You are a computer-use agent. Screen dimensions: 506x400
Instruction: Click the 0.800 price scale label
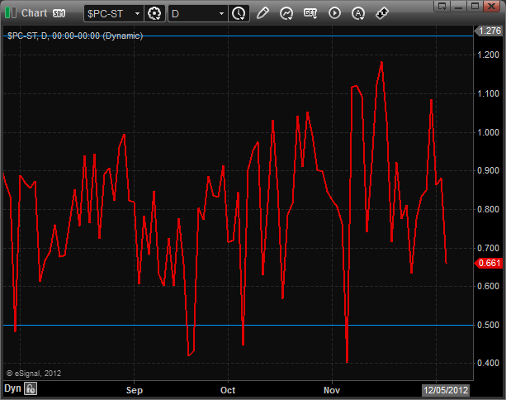tap(488, 209)
